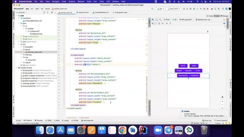Screen dimensions: 244x137
Task: Expand the values folder
Action: click(21, 62)
